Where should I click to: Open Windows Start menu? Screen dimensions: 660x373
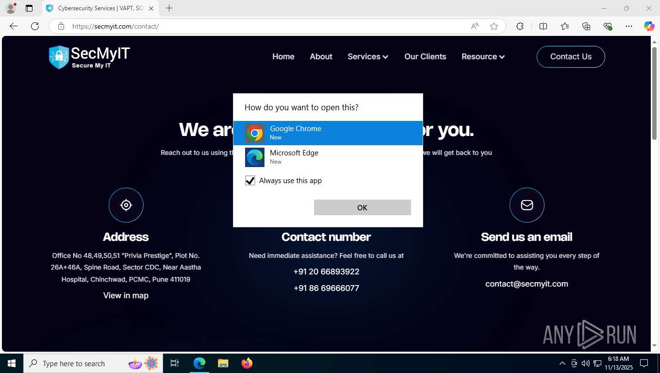[11, 363]
